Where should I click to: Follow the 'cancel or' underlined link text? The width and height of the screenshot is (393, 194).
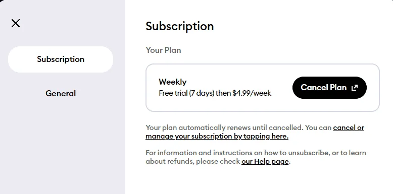tap(349, 128)
